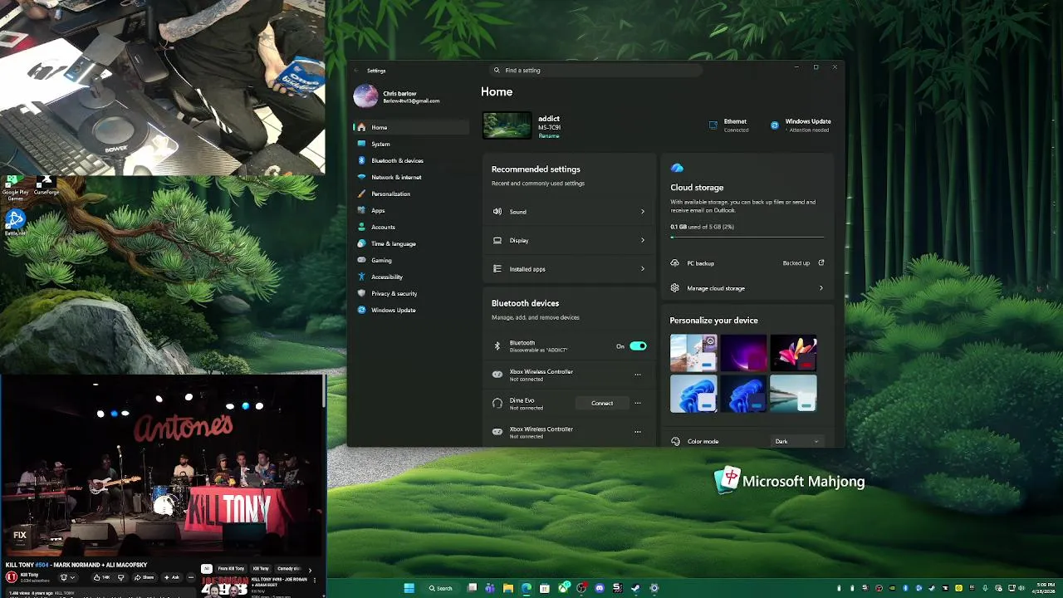Click the Share button under video
The image size is (1063, 598).
pyautogui.click(x=144, y=577)
